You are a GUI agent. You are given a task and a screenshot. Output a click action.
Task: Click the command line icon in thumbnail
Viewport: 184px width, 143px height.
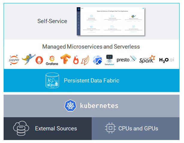(112, 27)
